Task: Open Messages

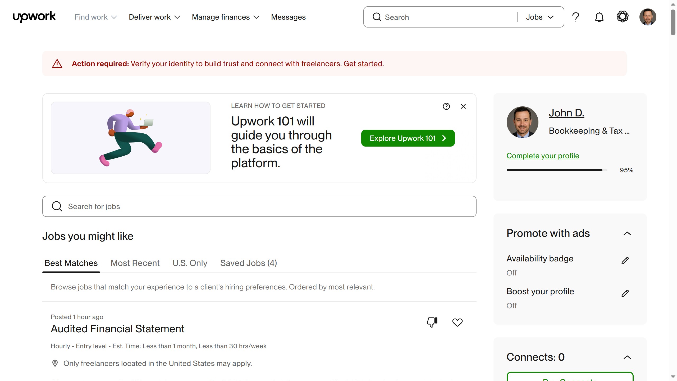Action: tap(288, 17)
